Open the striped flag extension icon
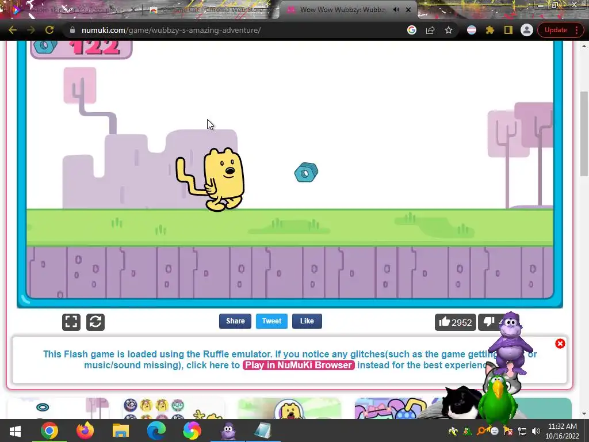Image resolution: width=589 pixels, height=442 pixels. [472, 30]
